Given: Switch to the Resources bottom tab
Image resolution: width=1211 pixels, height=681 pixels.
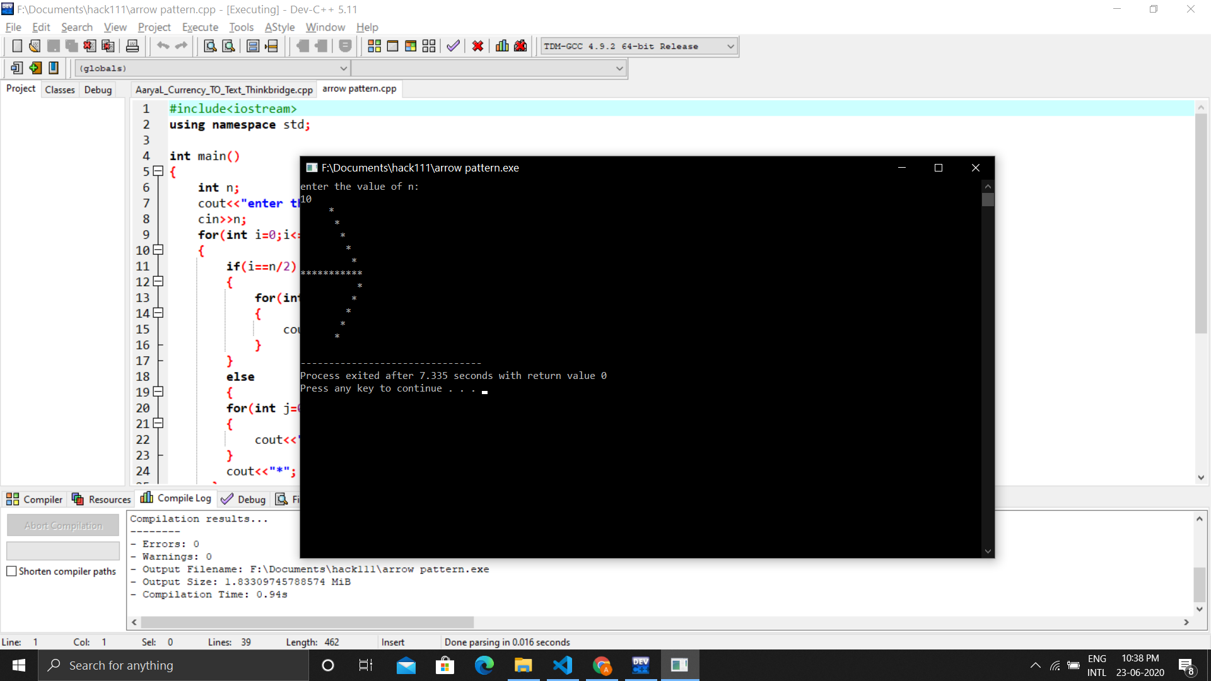Looking at the screenshot, I should pos(102,499).
